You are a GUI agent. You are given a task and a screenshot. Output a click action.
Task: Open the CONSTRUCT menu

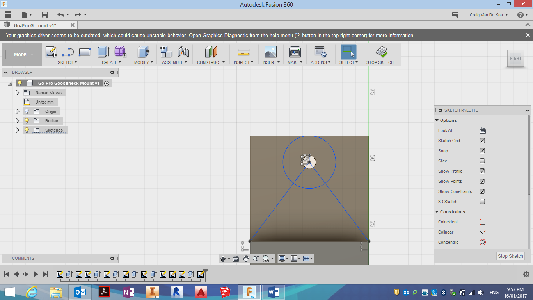click(x=211, y=62)
